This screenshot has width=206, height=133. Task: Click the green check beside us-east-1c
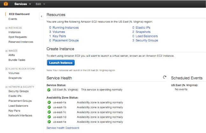point(49,112)
